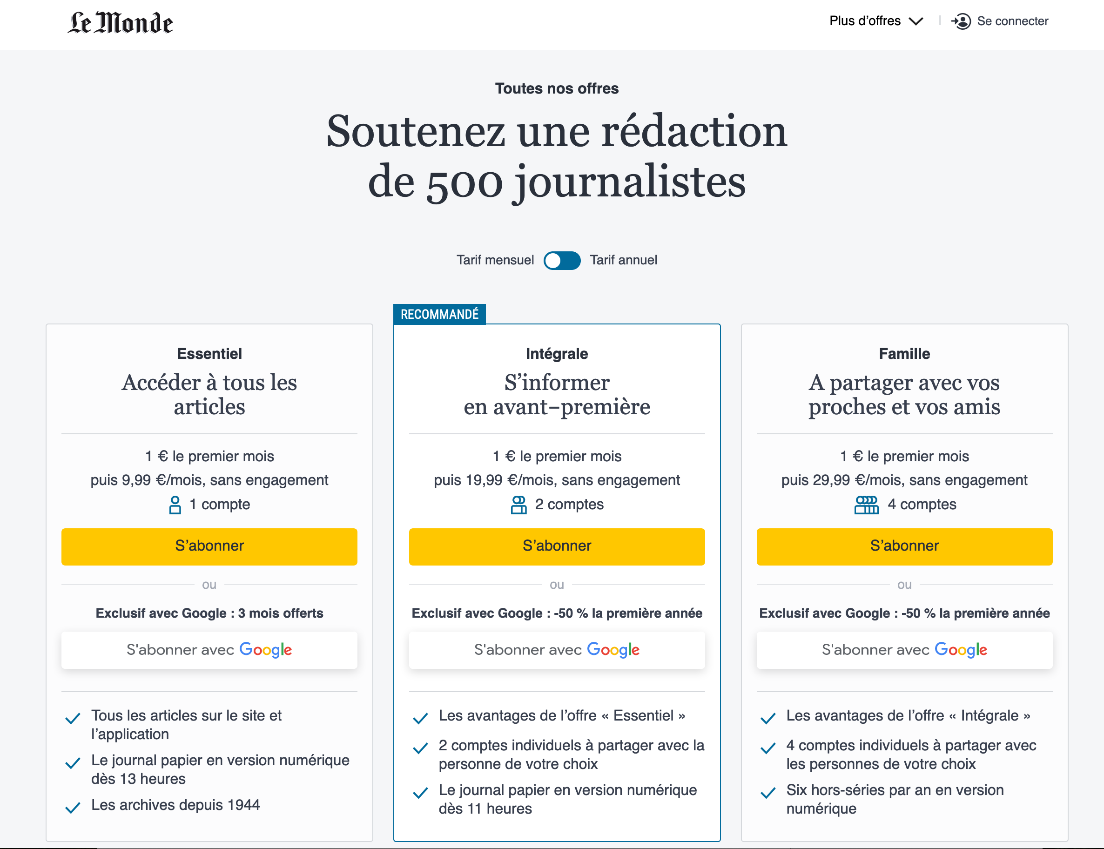Subscribe to Famille with Google
Image resolution: width=1104 pixels, height=849 pixels.
(904, 649)
